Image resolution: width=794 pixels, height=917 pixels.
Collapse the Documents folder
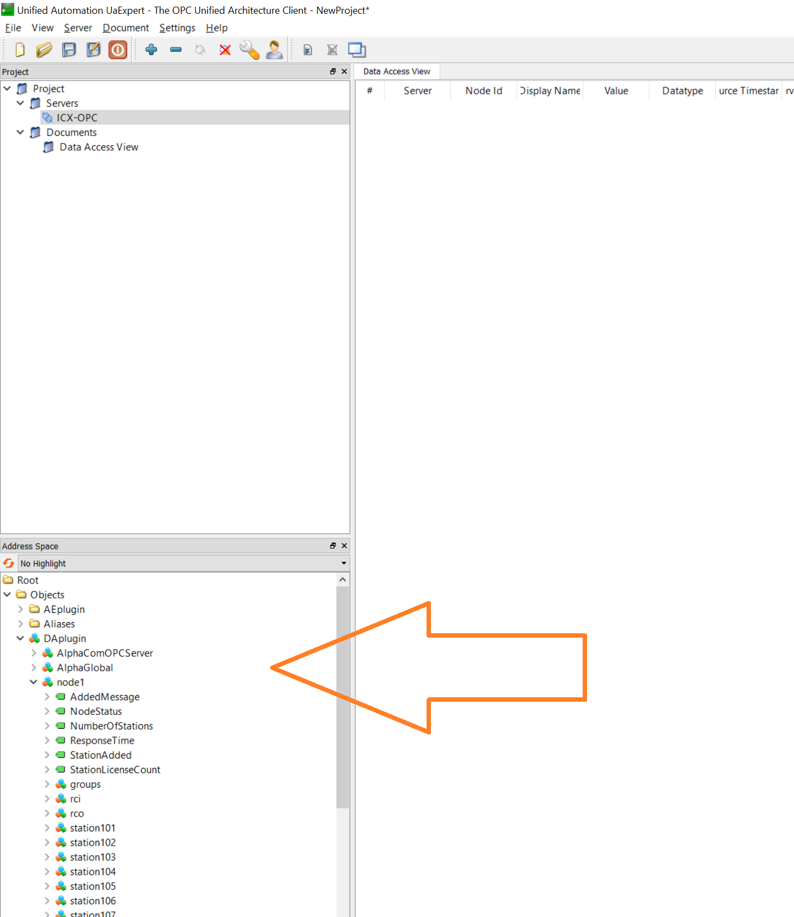coord(20,132)
